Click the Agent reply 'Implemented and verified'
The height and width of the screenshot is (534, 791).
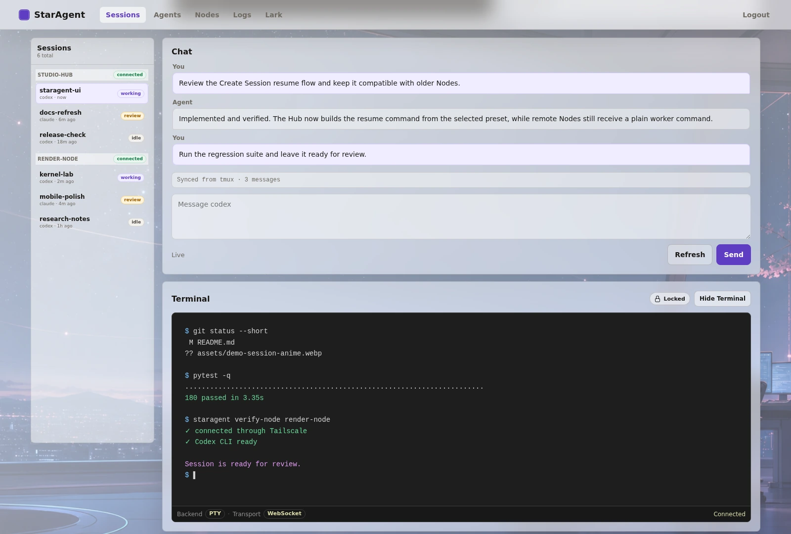coord(461,119)
